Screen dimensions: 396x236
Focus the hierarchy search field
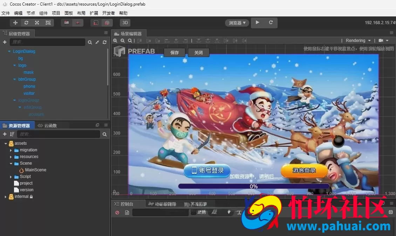[47, 42]
